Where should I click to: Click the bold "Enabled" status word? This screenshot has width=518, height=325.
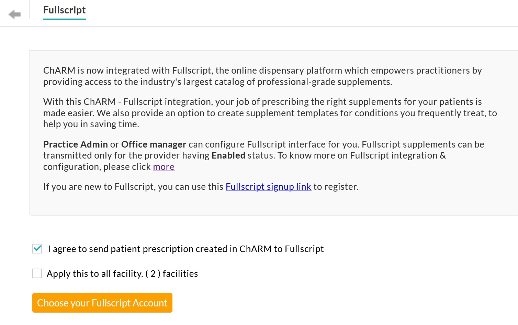coord(228,155)
